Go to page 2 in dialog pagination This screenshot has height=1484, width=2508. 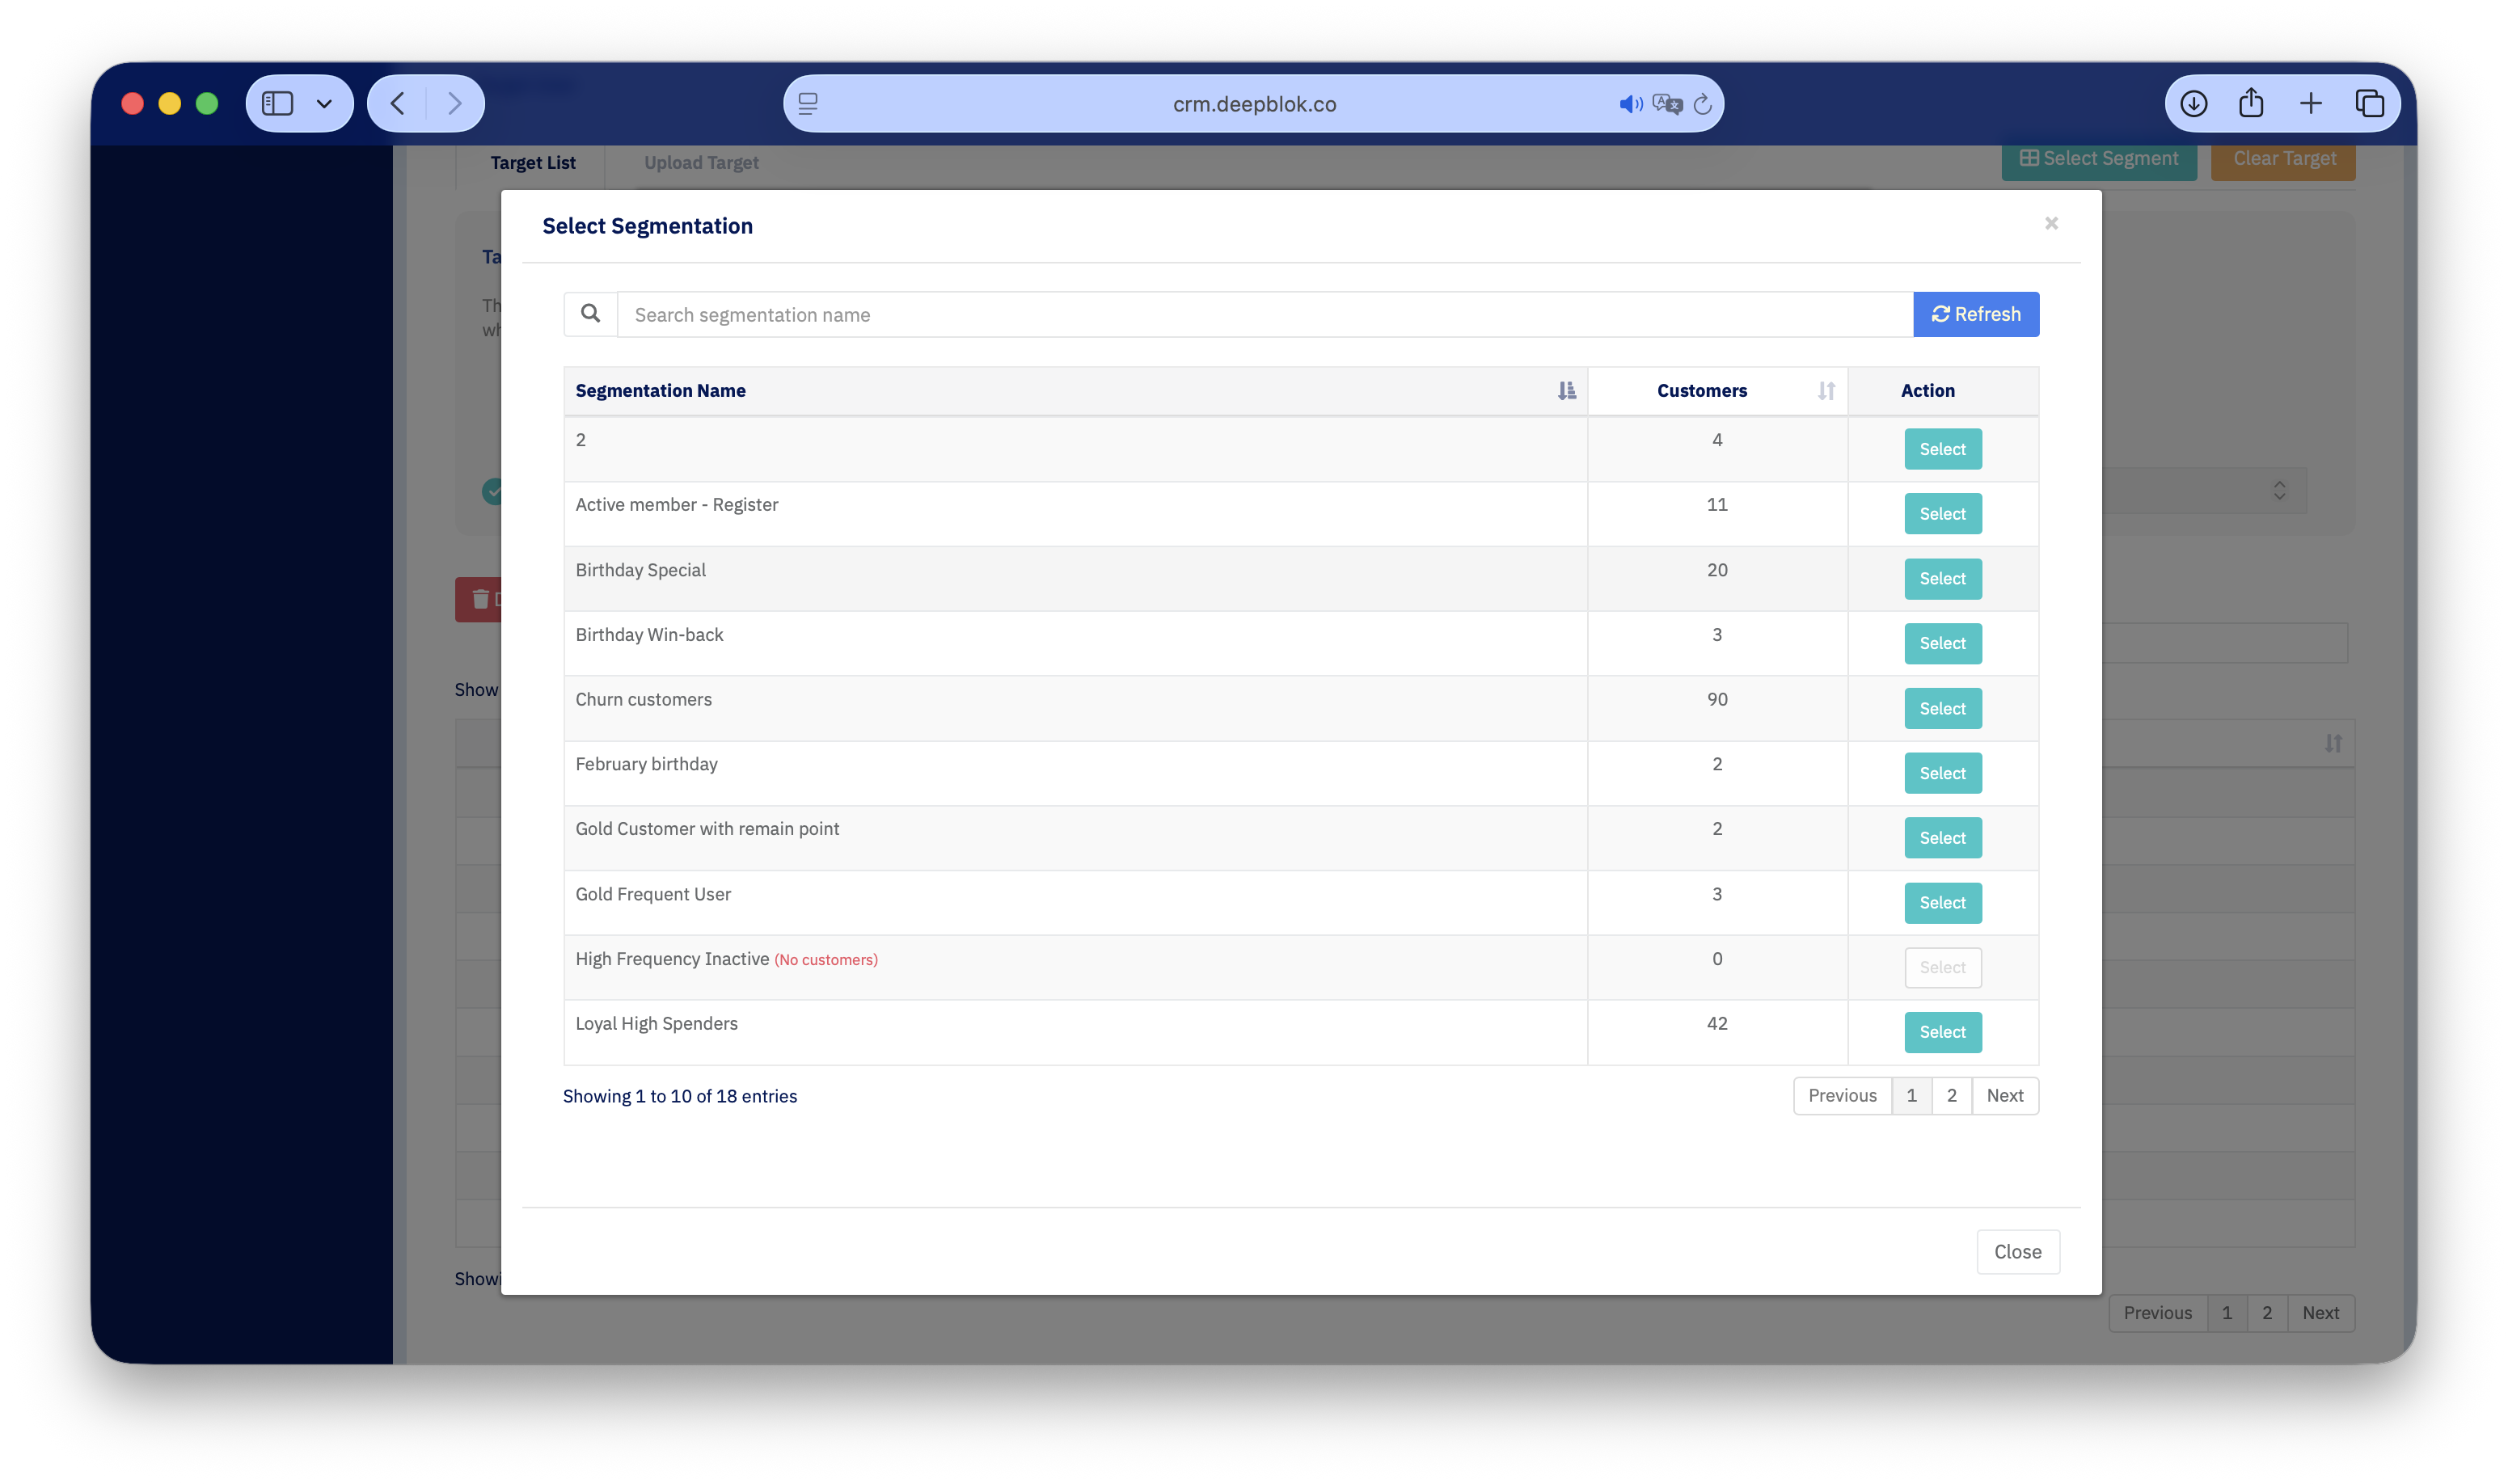point(1951,1096)
